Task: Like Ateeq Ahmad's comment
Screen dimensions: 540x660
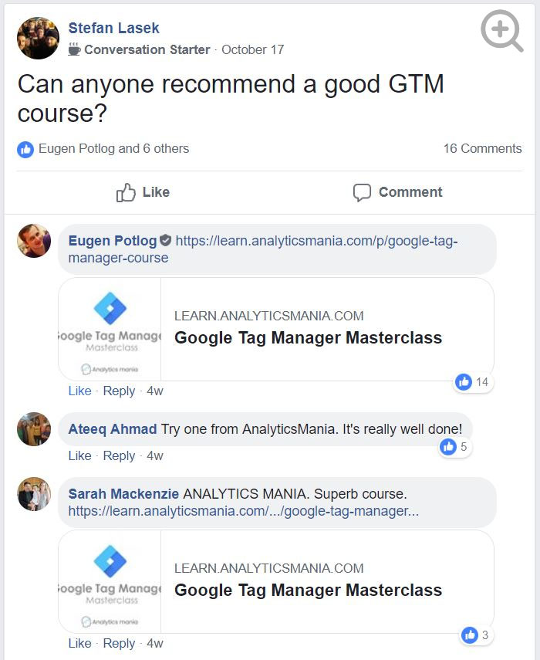Action: (79, 455)
